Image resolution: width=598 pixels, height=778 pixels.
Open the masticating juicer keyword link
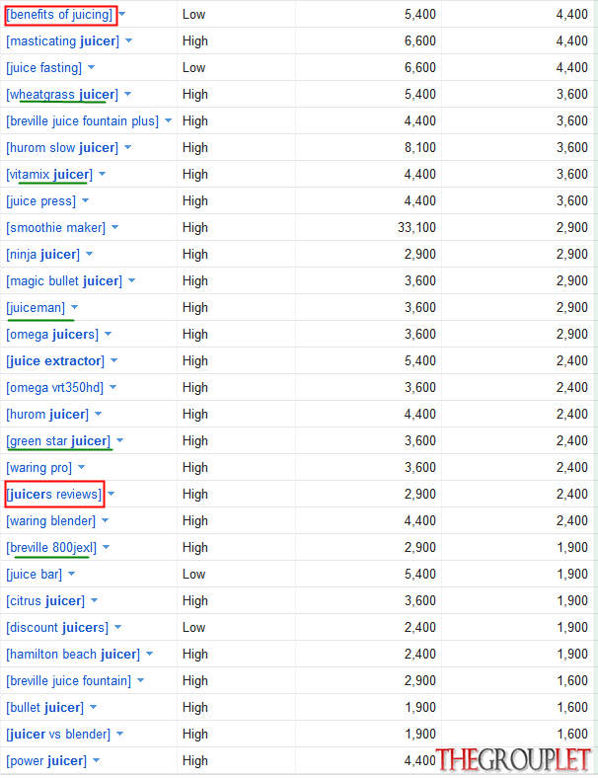(63, 41)
